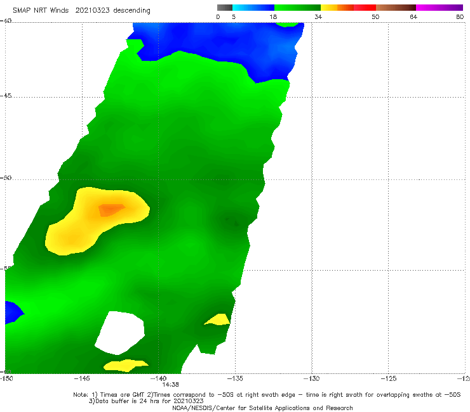Pick the brown segment of the color bar
Screen dimensions: 470x412
click(396, 8)
